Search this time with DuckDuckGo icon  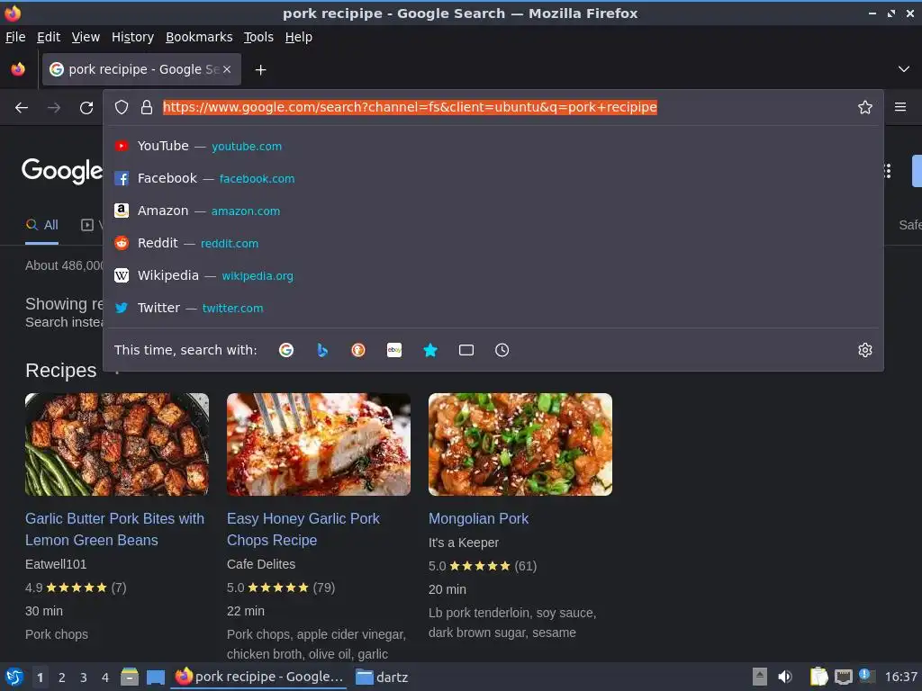358,350
